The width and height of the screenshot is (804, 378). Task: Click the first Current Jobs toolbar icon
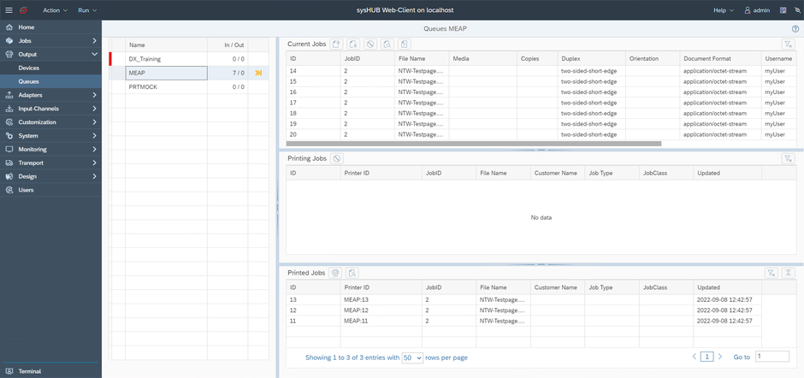pos(336,44)
